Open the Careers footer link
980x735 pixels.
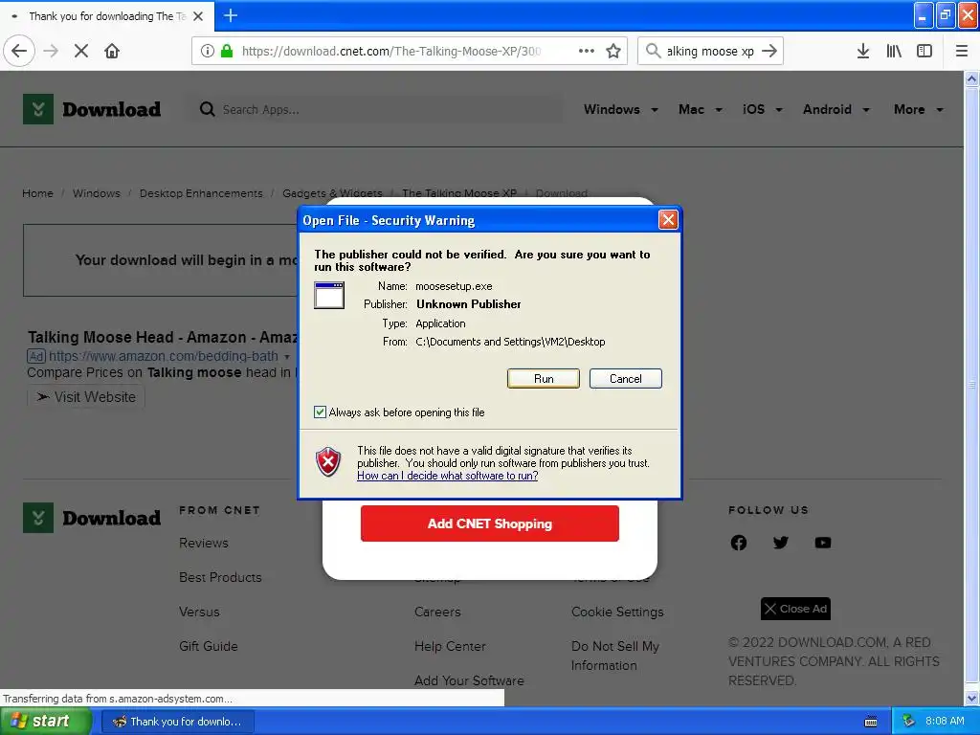[437, 612]
